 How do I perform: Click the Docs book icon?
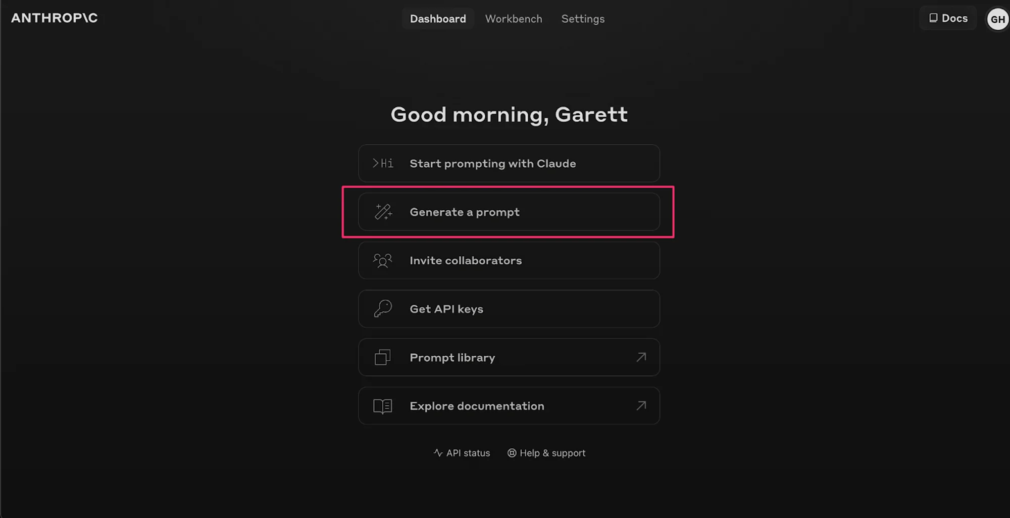point(933,18)
